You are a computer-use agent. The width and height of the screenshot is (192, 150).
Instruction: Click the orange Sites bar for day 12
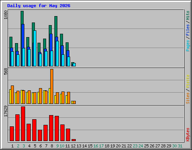[x=74, y=102]
